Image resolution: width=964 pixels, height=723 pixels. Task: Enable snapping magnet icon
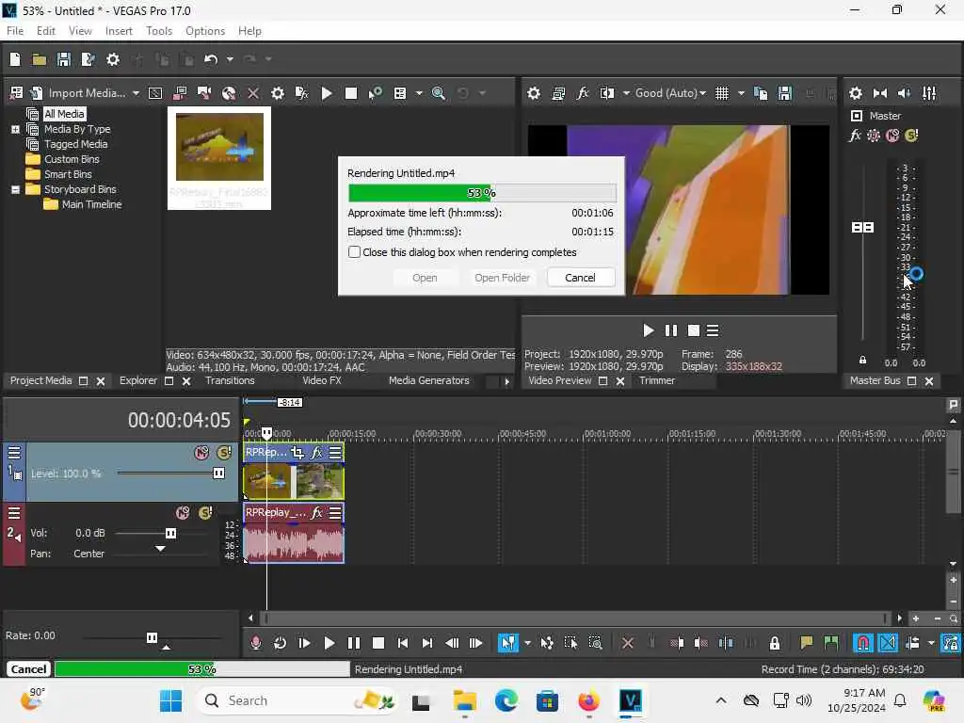click(863, 643)
